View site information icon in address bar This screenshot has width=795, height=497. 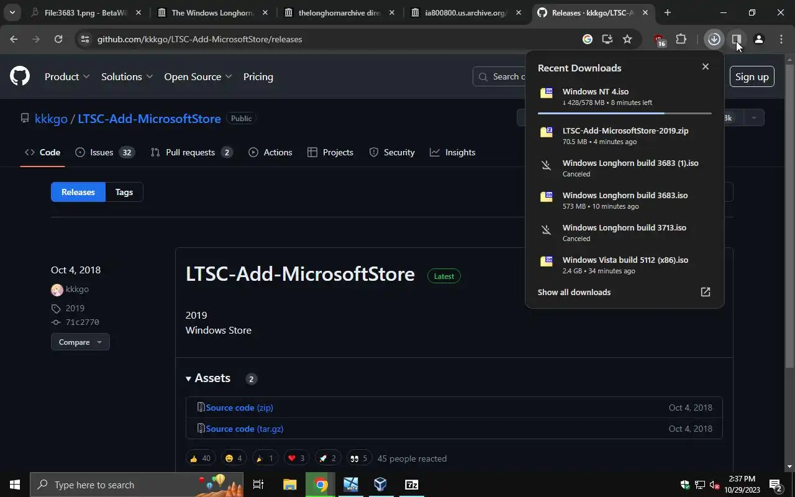(85, 39)
